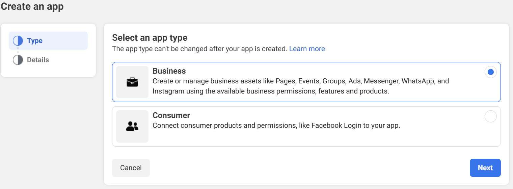Click the half-circle icon beside Type
The height and width of the screenshot is (189, 513).
(x=18, y=41)
